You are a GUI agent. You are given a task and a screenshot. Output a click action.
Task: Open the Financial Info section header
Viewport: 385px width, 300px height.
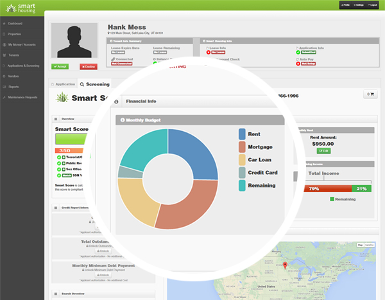[x=141, y=101]
